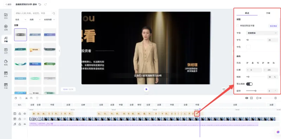Image resolution: width=281 pixels, height=139 pixels.
Task: Click the second 布局 layout alignment icon
Action: [253, 63]
